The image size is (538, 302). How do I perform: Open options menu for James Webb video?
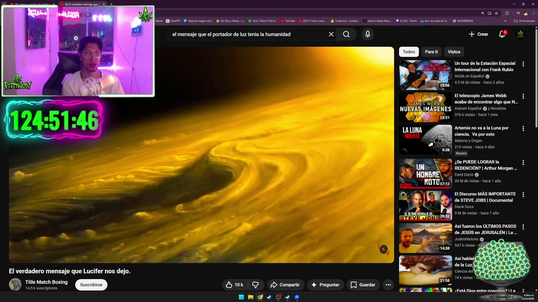tap(523, 96)
